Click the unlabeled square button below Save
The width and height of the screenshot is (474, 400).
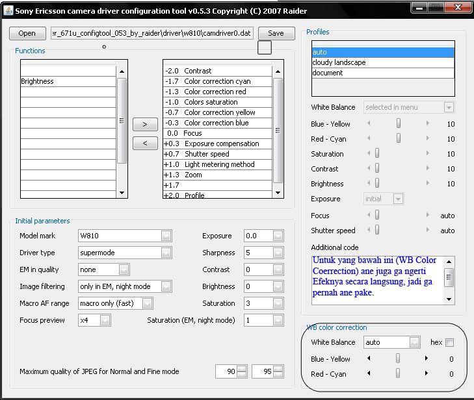tap(265, 47)
